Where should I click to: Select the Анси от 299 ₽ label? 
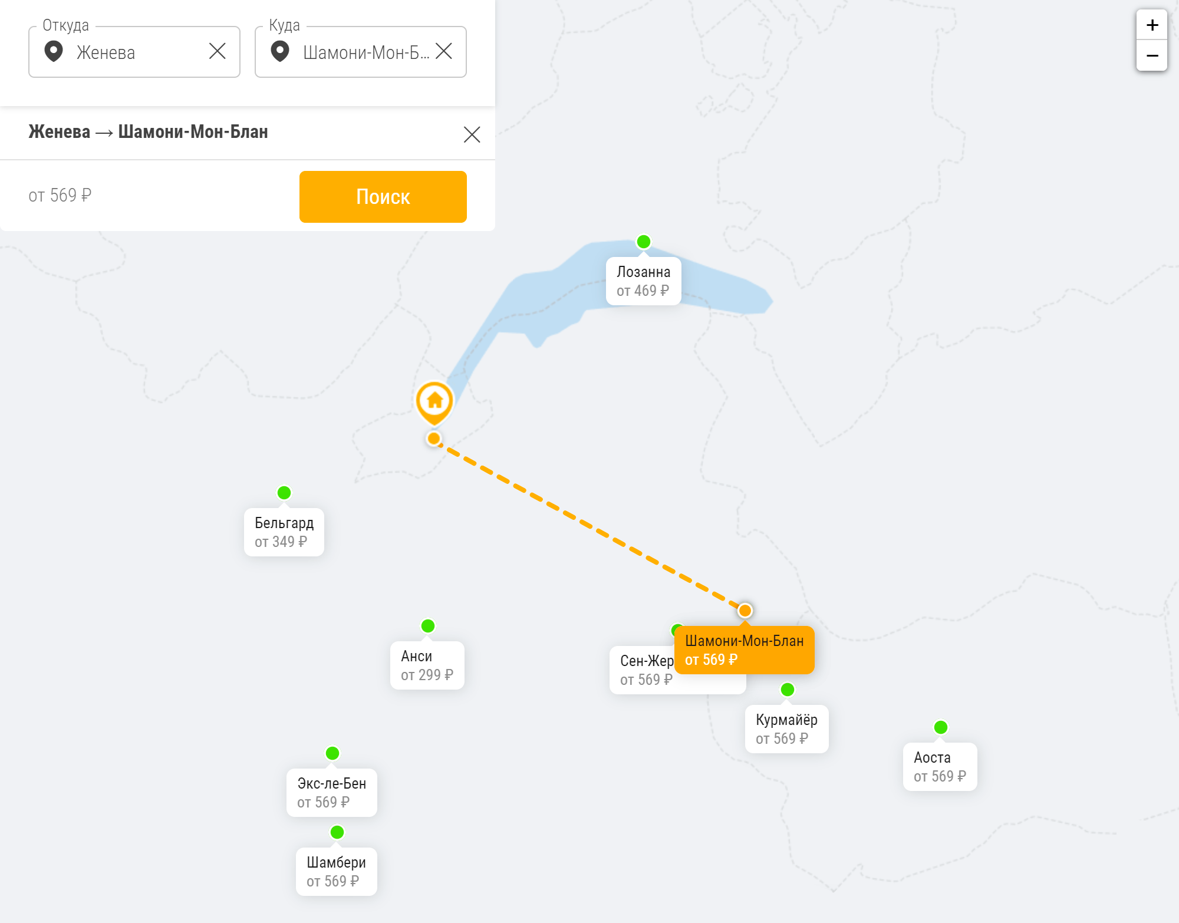(427, 665)
